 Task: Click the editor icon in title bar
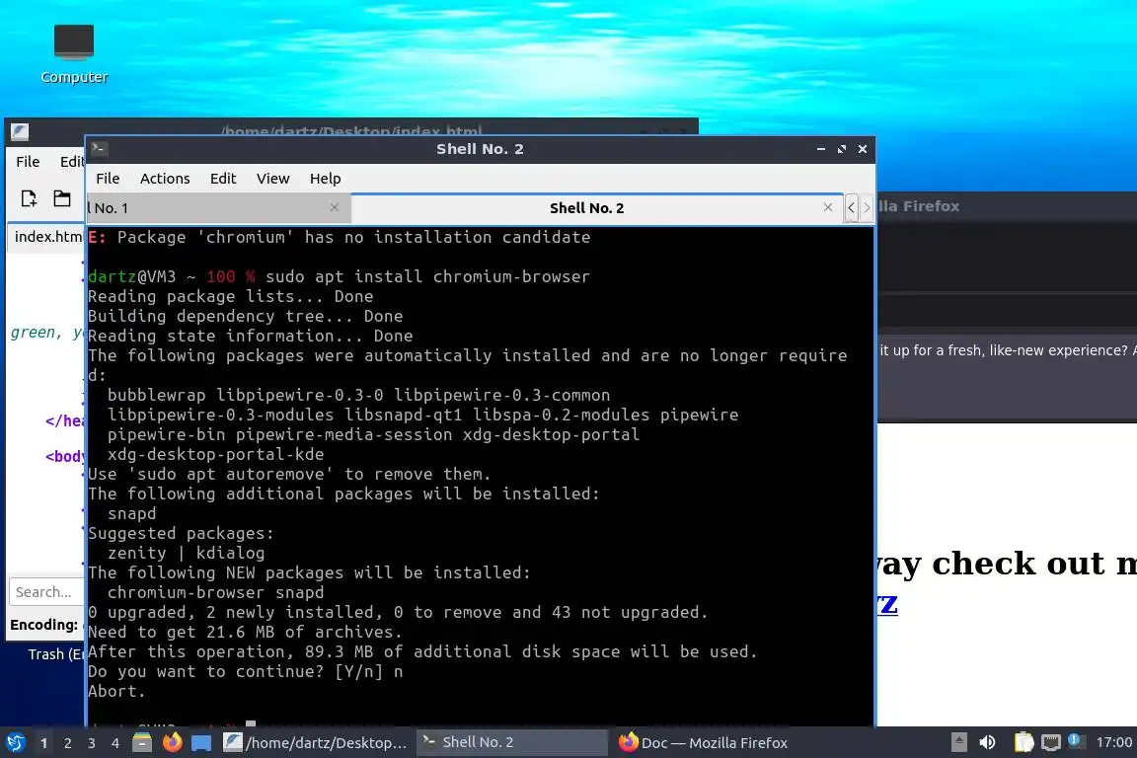(20, 132)
